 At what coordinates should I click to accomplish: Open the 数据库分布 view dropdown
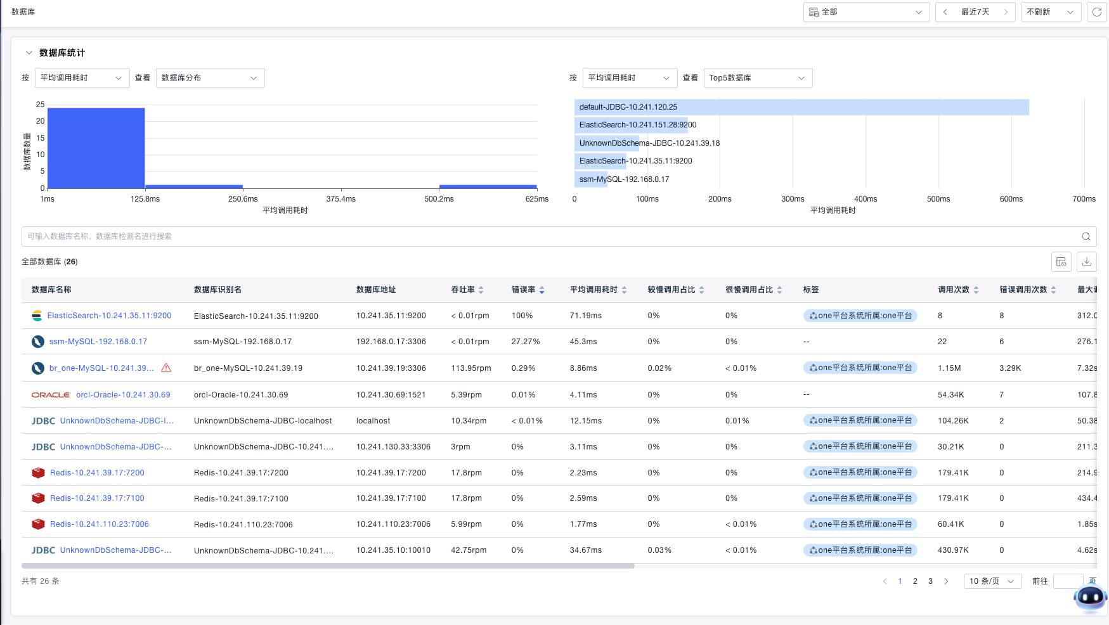(210, 78)
